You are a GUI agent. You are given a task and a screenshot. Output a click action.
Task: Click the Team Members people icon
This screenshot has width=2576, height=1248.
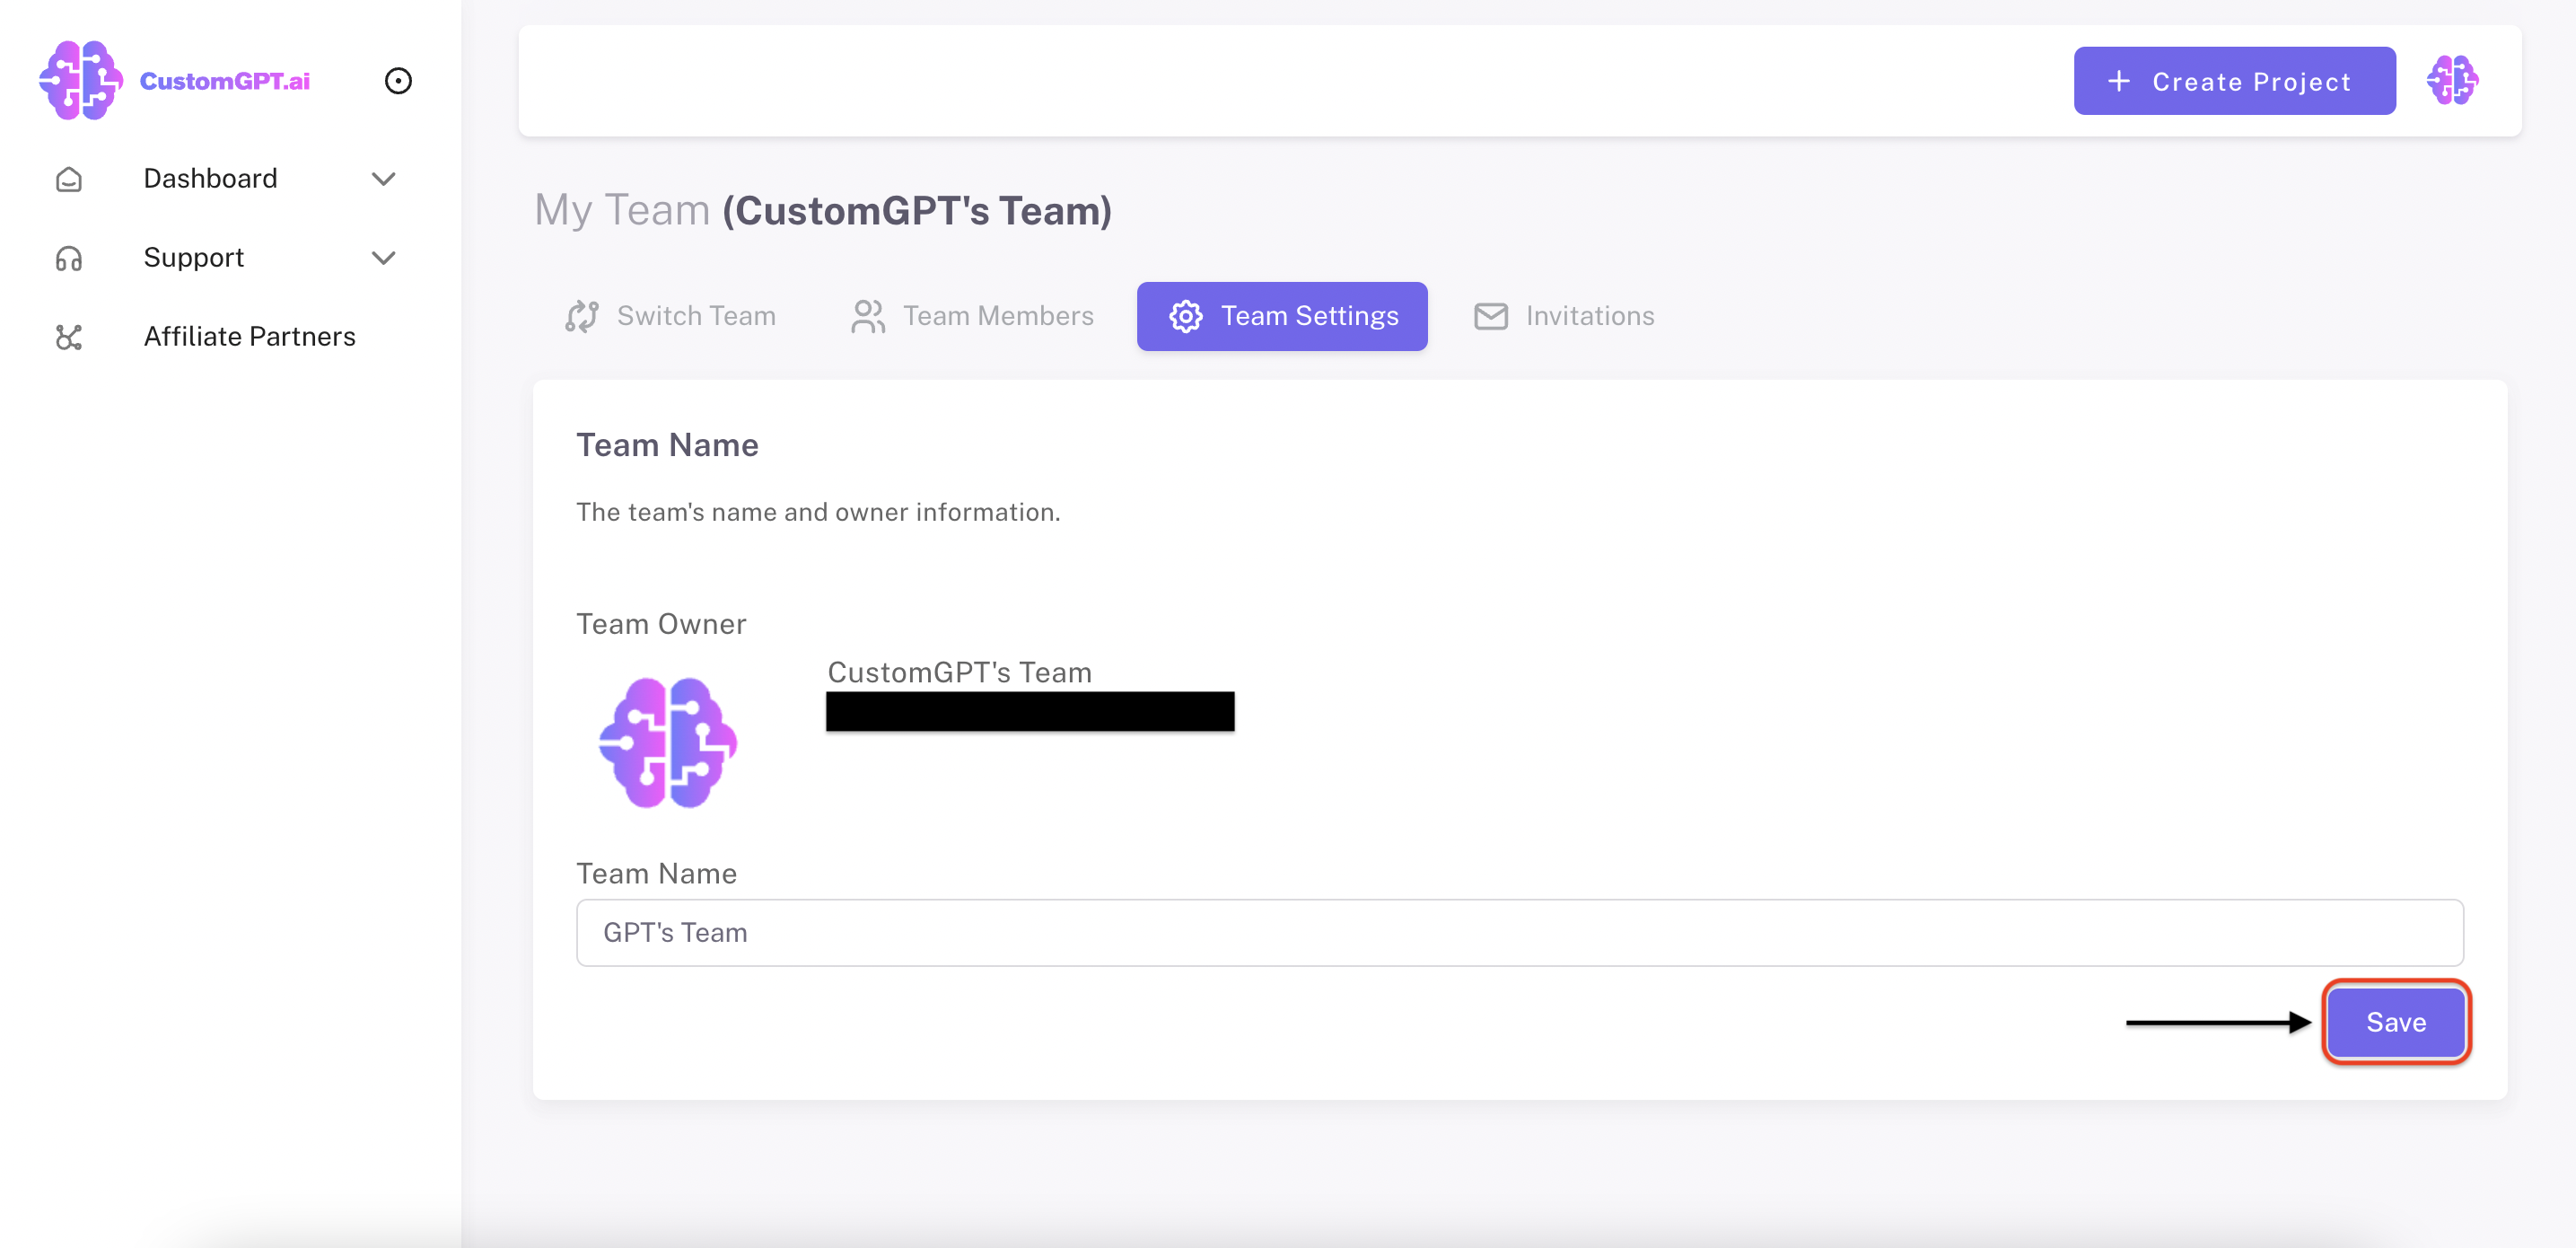(x=868, y=316)
